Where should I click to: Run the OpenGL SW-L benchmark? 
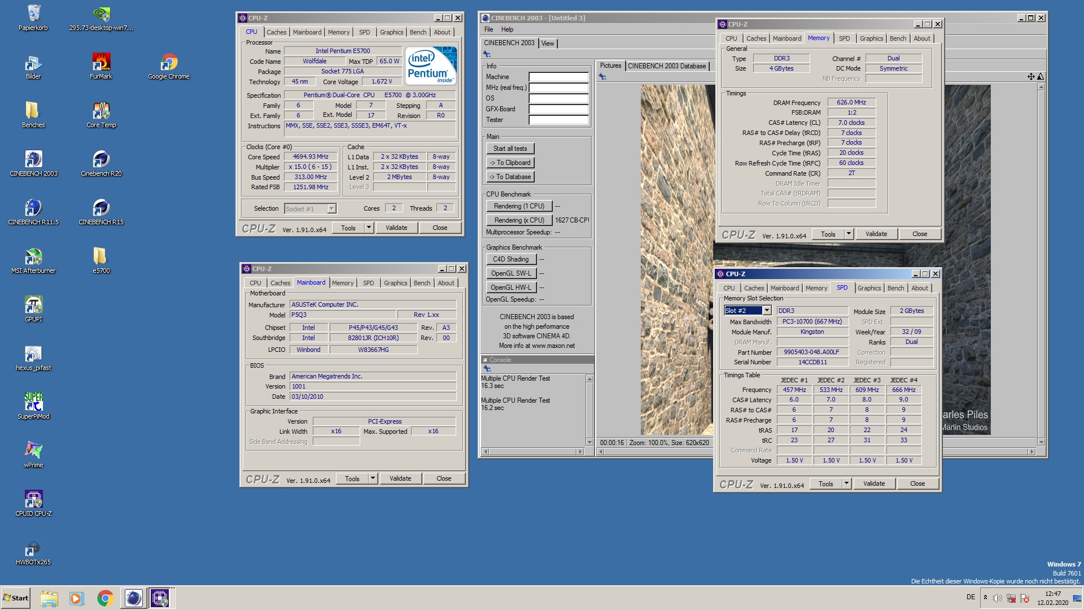pos(510,273)
